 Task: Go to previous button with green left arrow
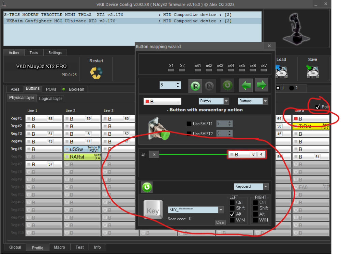click(x=246, y=85)
